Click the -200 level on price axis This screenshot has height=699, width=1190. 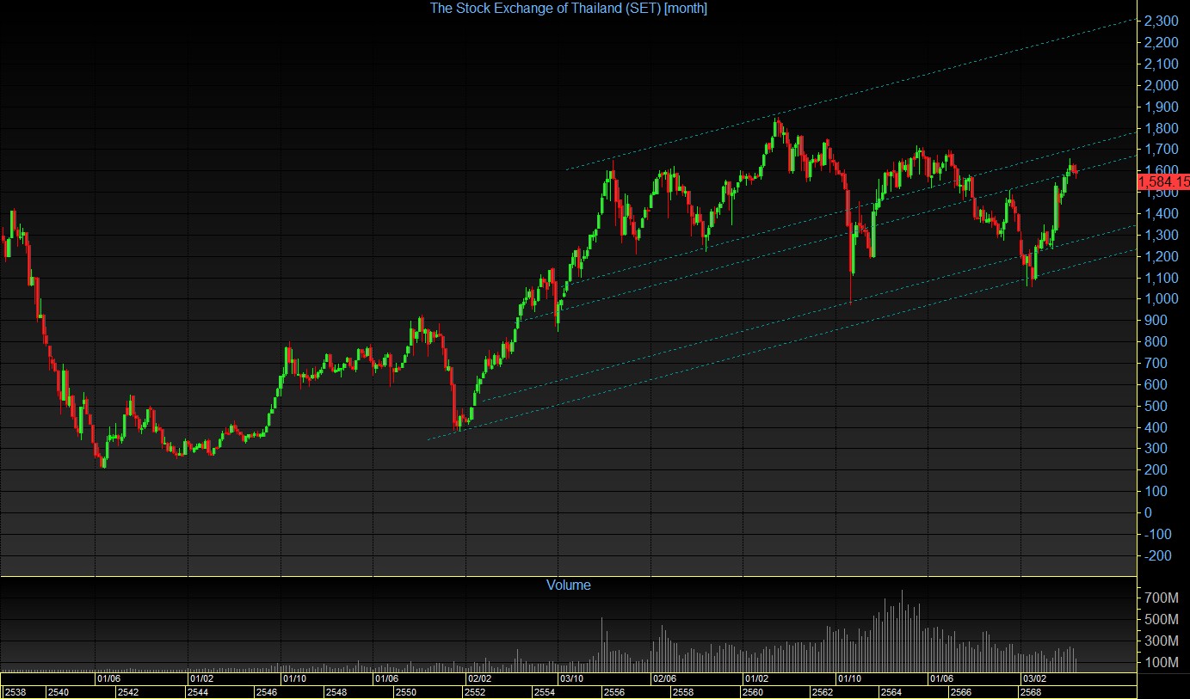pos(1160,555)
